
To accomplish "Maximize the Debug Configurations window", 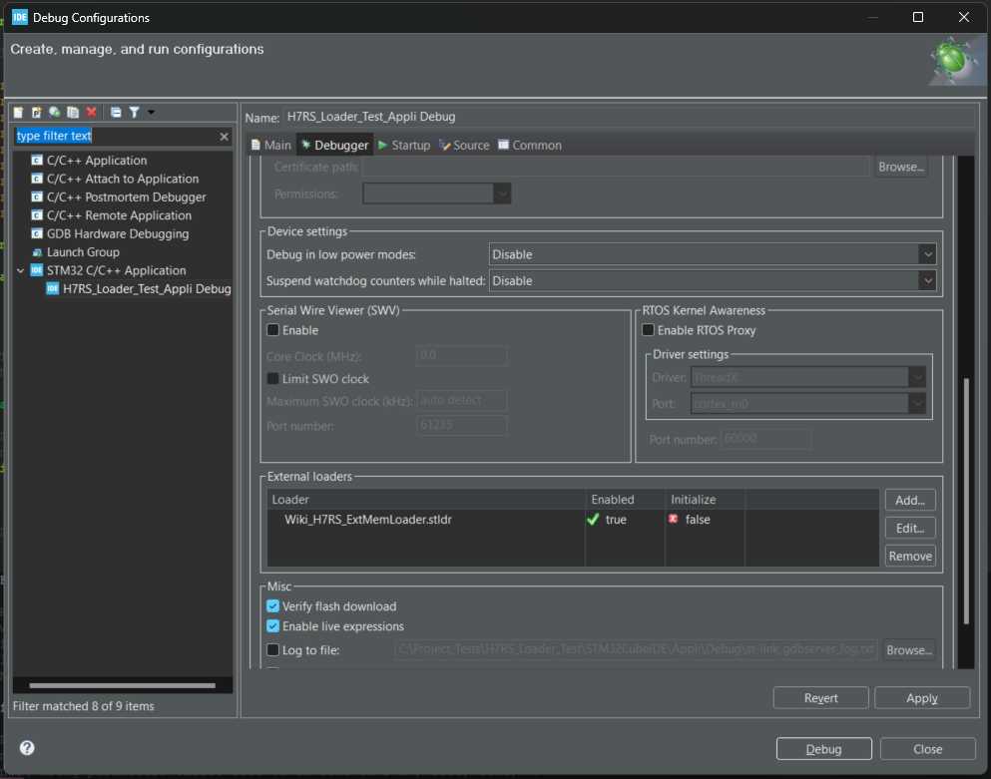I will (918, 17).
